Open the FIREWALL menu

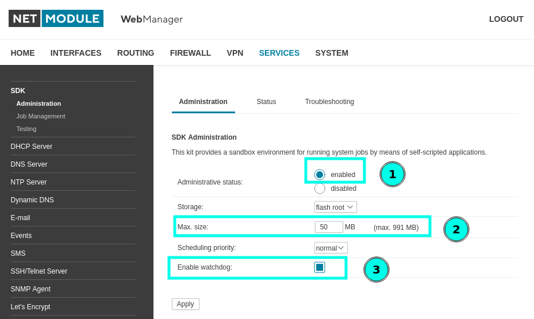tap(190, 53)
